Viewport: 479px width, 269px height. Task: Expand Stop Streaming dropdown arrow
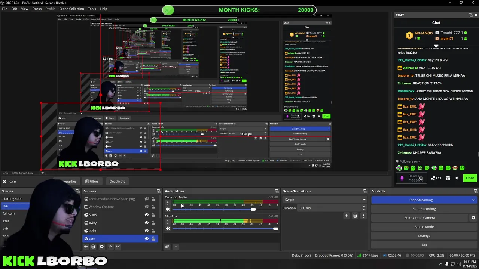474,200
